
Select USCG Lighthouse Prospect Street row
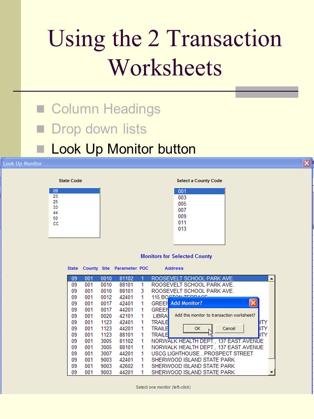click(x=168, y=354)
